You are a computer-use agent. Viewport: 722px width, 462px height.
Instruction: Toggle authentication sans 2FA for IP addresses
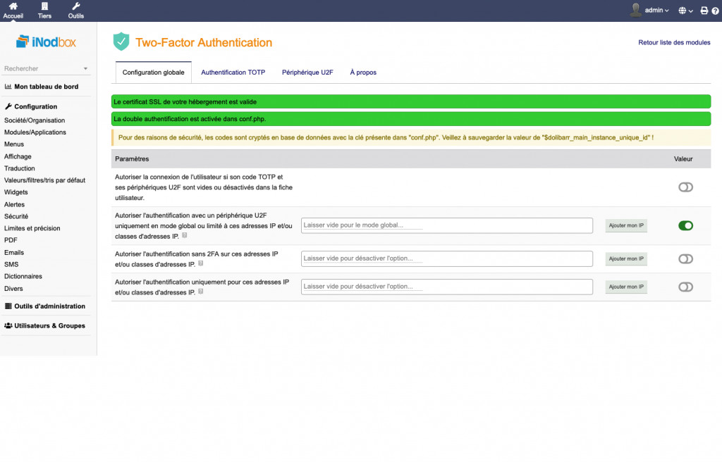[x=685, y=259]
